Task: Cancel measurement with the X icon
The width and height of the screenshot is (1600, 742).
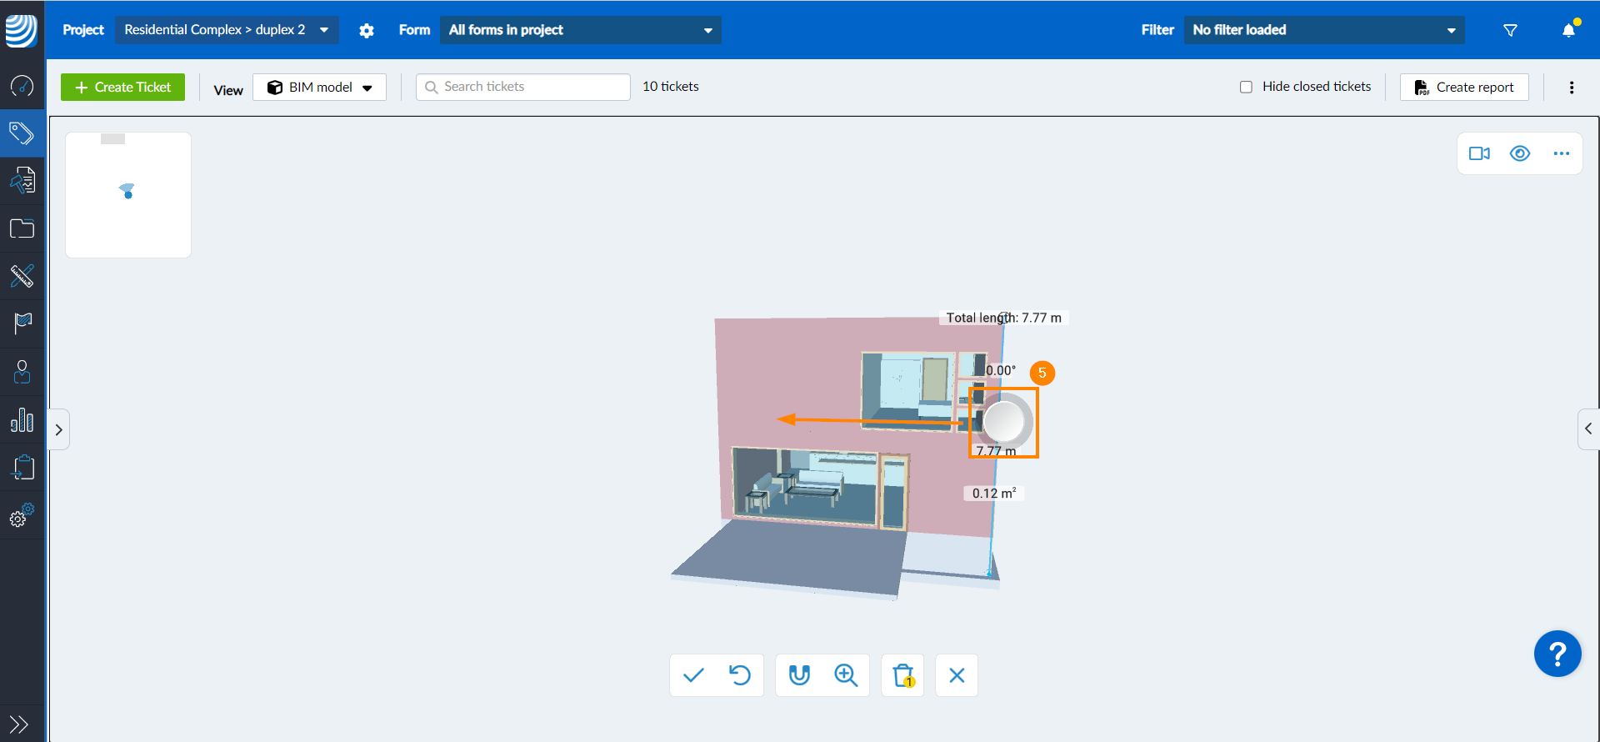Action: 957,675
